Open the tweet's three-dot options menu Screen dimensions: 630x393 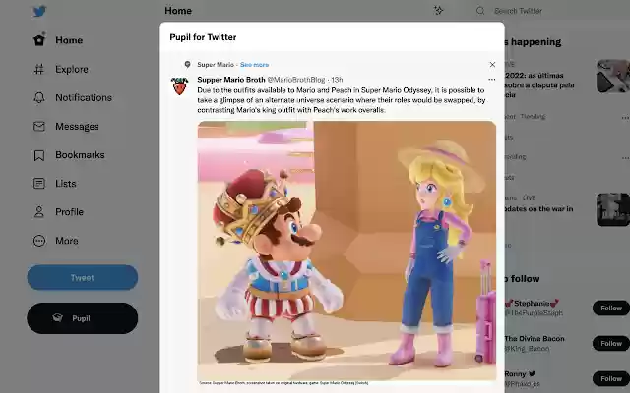pyautogui.click(x=492, y=80)
